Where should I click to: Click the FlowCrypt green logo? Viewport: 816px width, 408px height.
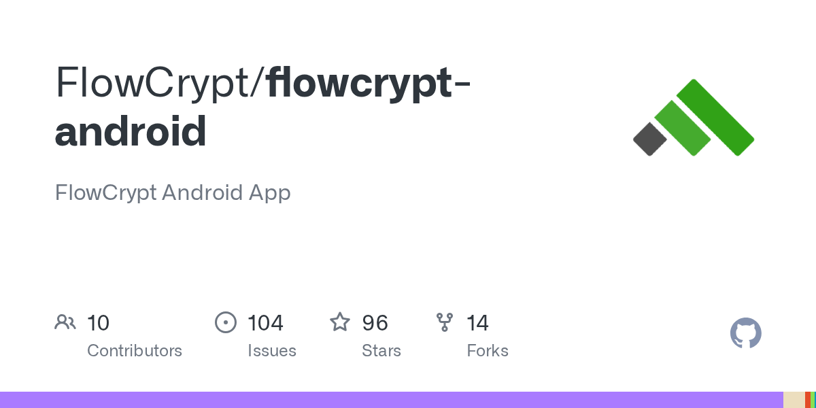pos(694,118)
